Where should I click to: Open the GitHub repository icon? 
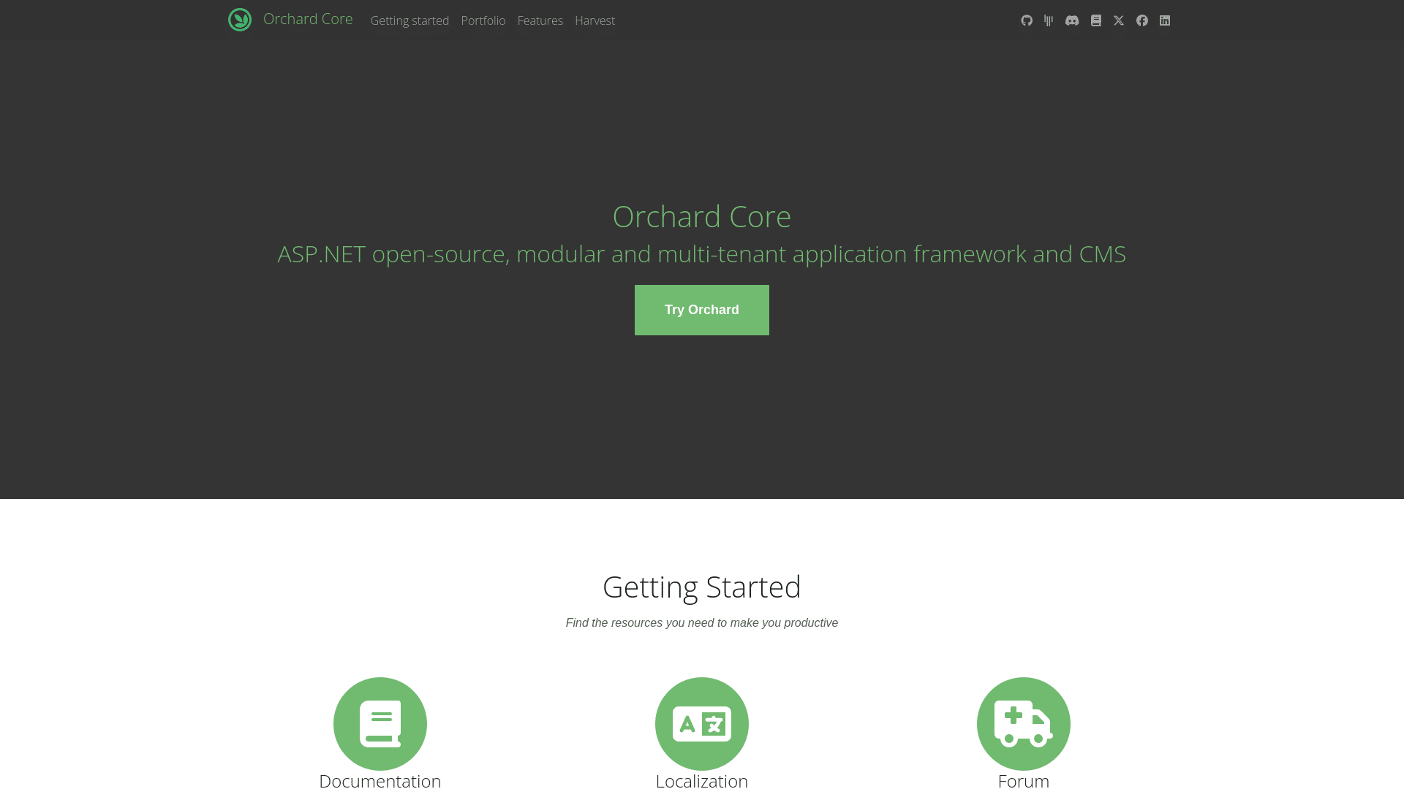[1026, 20]
